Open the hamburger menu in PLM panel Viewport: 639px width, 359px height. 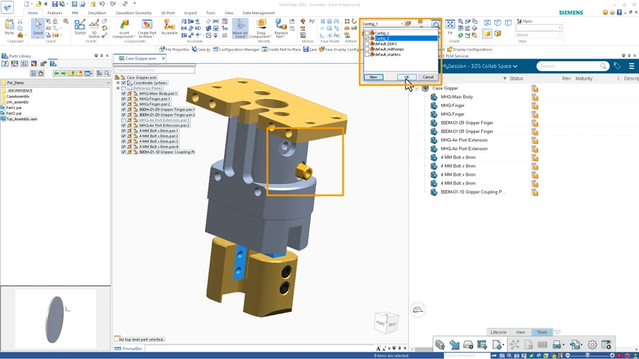pos(632,66)
